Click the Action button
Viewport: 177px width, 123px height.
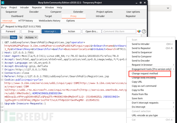tap(71, 31)
